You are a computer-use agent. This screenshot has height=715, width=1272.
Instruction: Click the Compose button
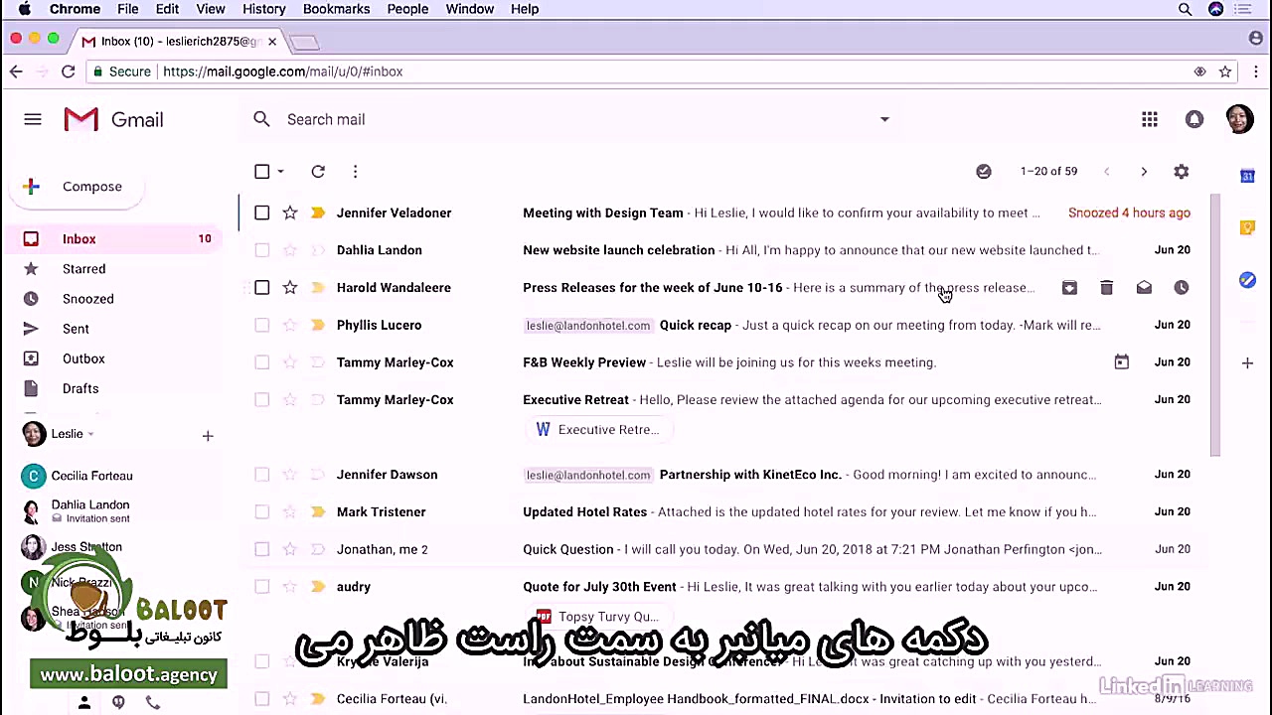91,186
